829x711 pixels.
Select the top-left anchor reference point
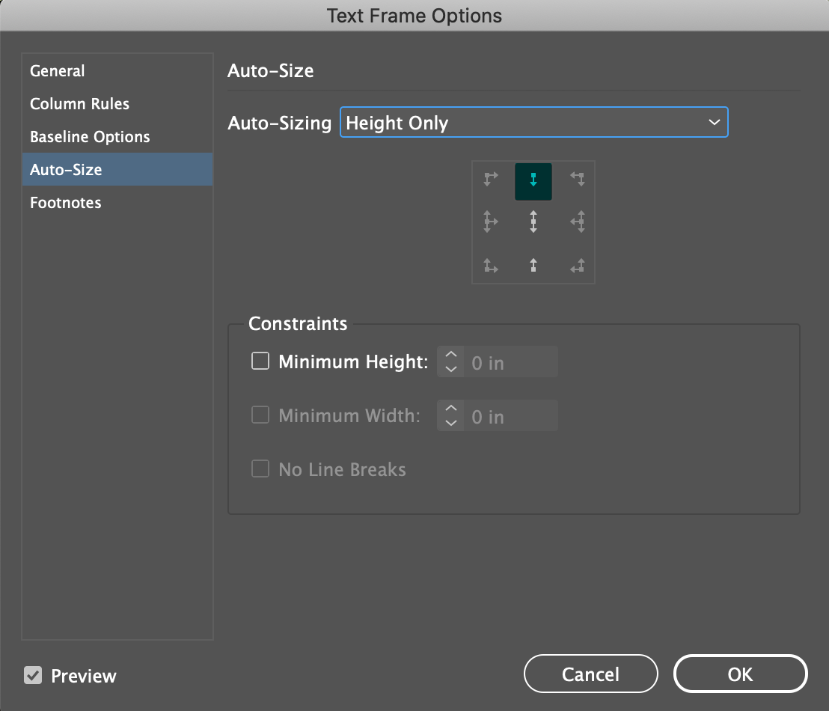click(x=491, y=180)
